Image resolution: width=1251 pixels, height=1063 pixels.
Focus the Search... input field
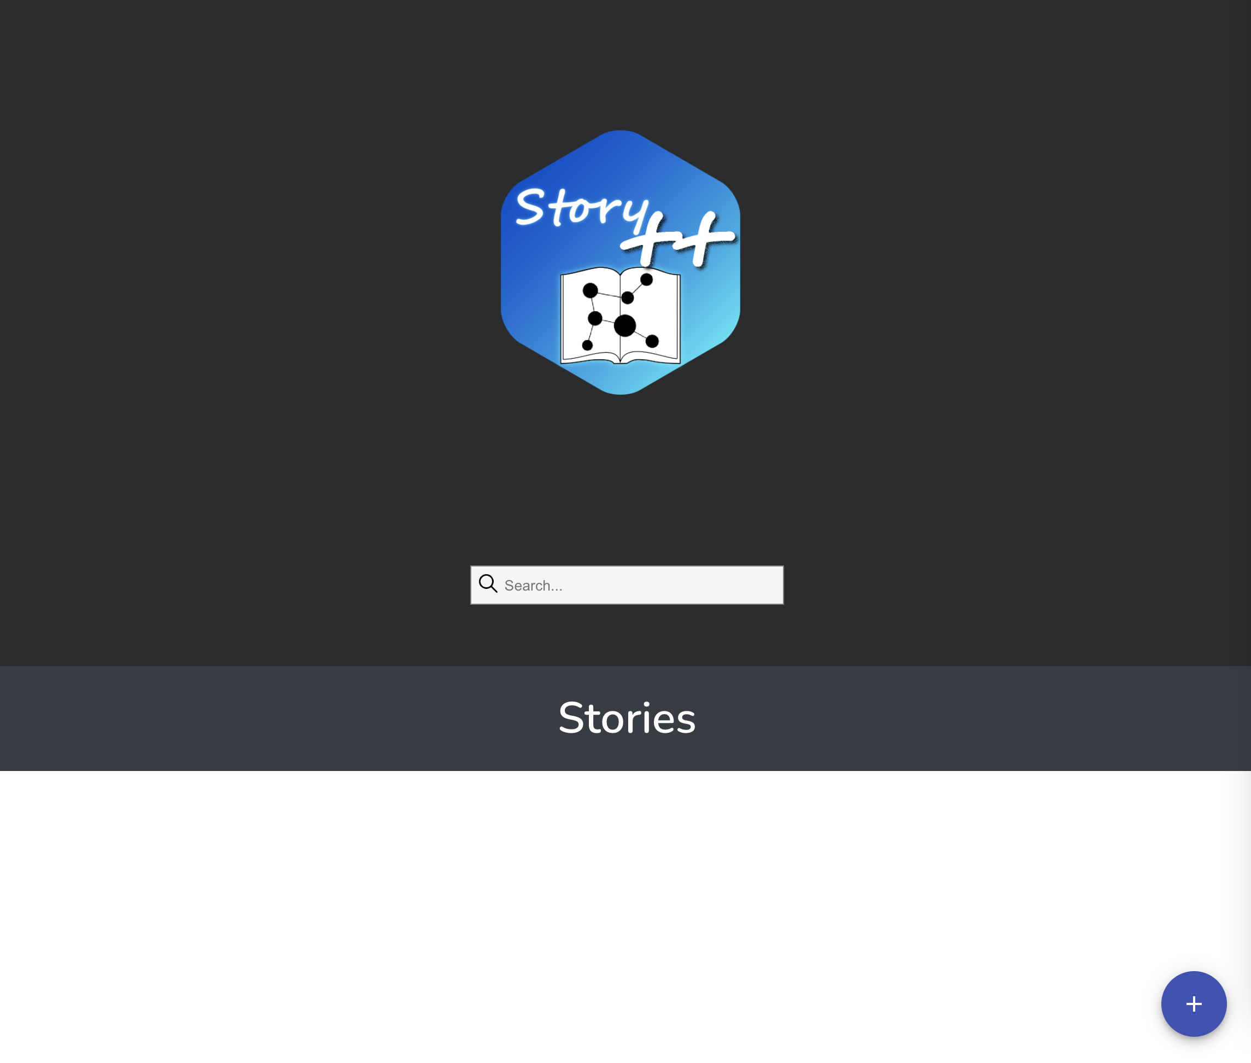627,585
